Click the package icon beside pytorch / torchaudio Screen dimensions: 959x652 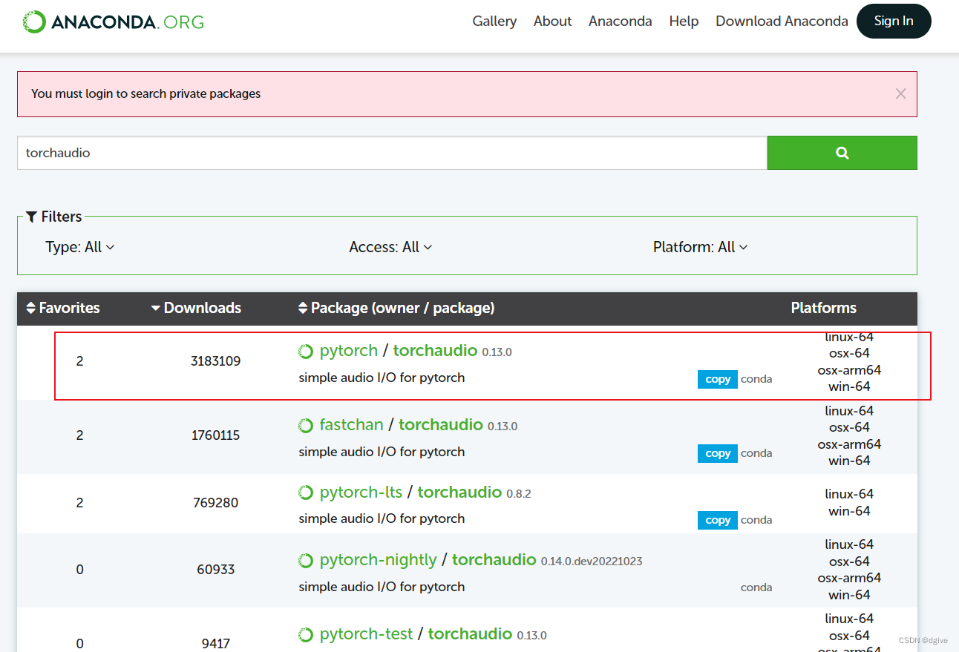click(x=306, y=350)
